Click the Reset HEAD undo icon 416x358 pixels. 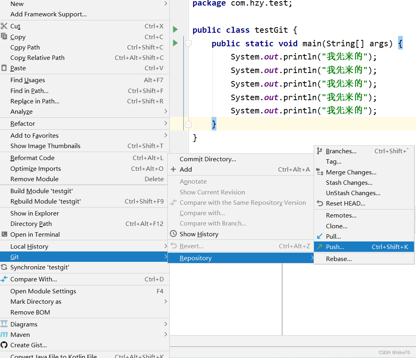click(320, 203)
